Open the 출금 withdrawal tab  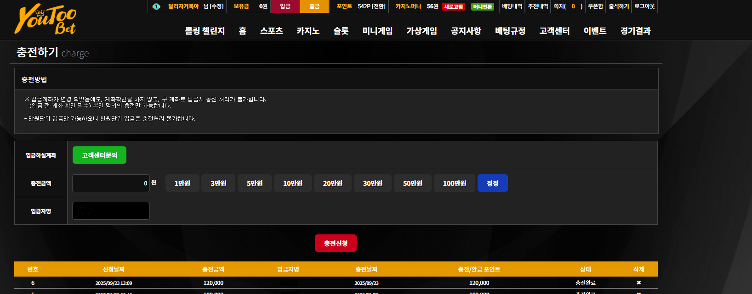tap(314, 6)
